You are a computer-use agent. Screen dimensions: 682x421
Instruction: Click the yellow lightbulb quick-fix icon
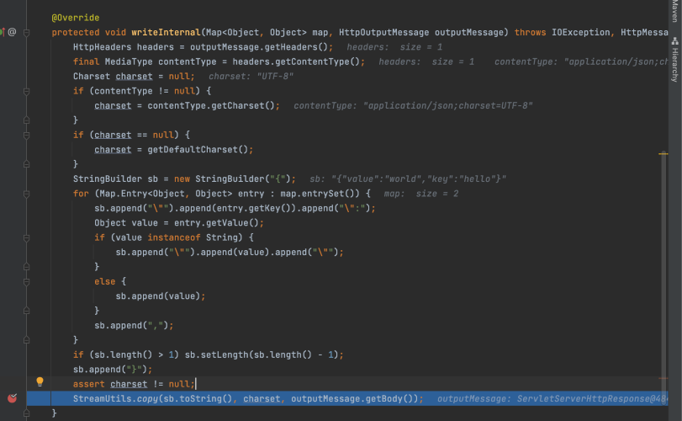point(39,383)
